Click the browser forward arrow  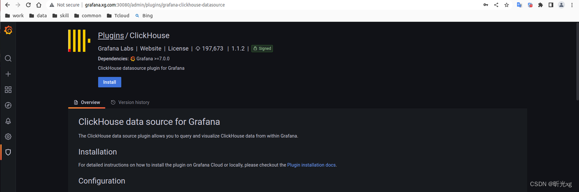click(18, 5)
